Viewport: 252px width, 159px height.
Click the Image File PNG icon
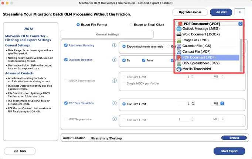click(179, 40)
